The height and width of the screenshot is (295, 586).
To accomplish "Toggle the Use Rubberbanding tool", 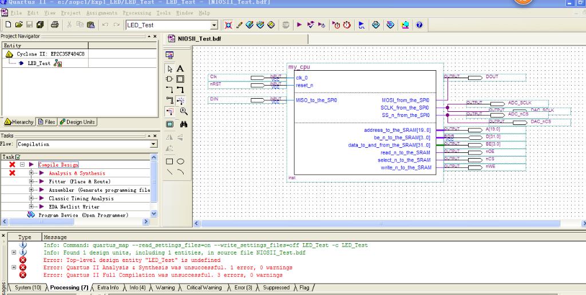I will [x=180, y=100].
